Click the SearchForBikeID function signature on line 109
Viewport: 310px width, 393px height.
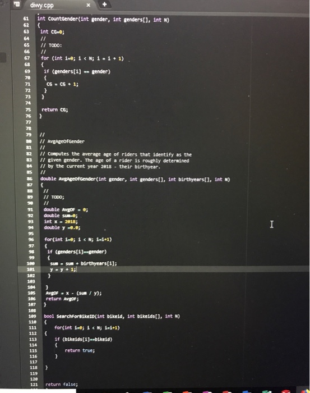coord(112,316)
